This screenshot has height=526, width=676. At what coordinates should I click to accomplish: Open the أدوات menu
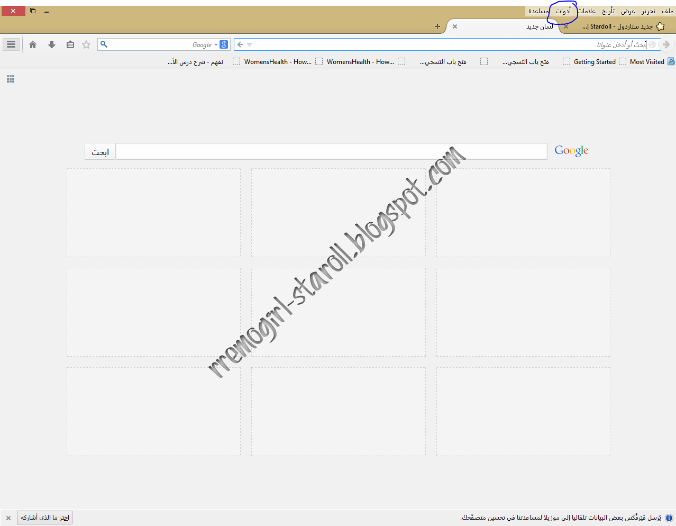[x=563, y=11]
